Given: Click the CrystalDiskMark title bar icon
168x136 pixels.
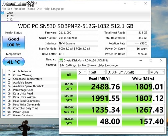Looking at the screenshot, I should [61, 60].
